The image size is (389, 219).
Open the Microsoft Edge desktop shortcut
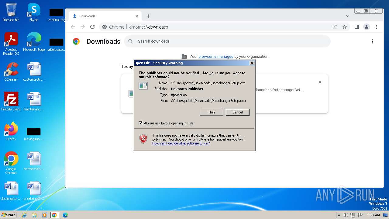click(34, 42)
